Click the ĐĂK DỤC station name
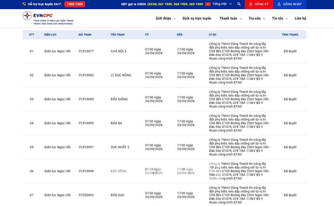 117,195
